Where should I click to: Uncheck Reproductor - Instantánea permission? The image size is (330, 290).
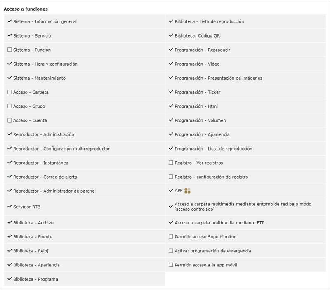(x=9, y=163)
